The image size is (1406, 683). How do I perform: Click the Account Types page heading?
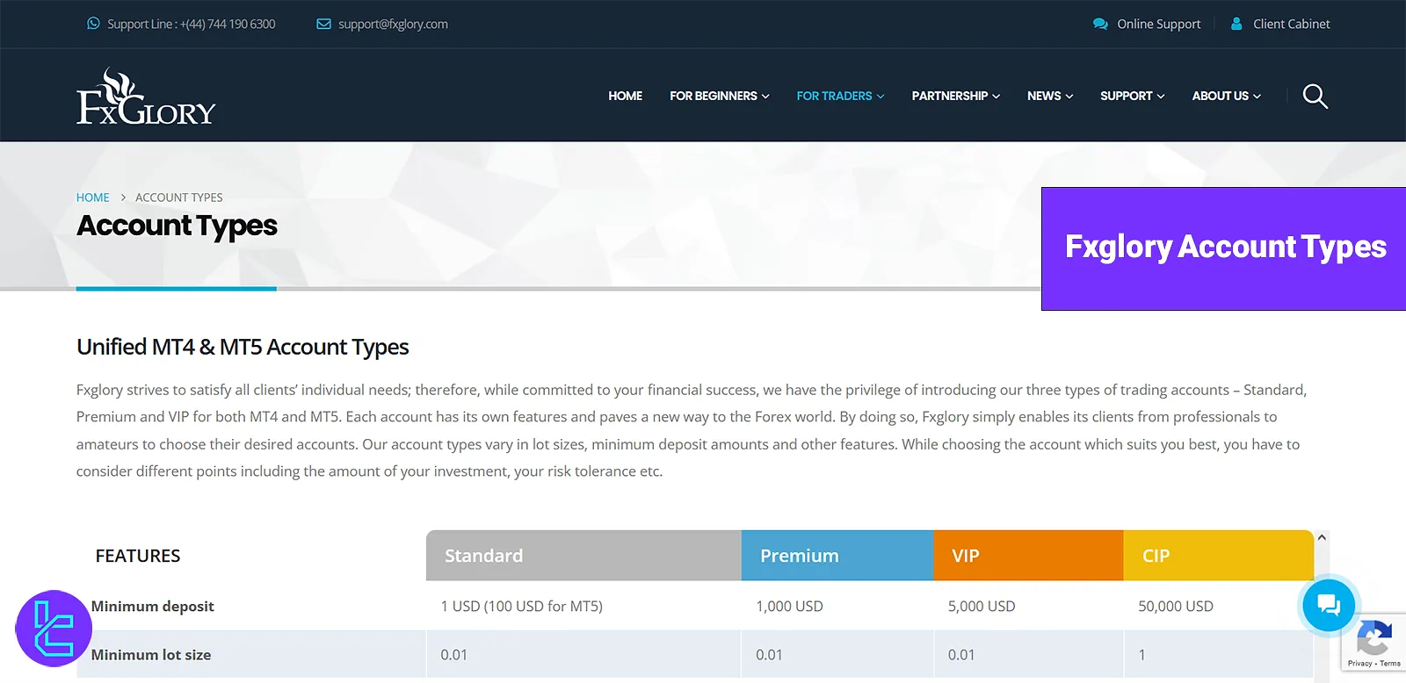[x=177, y=226]
